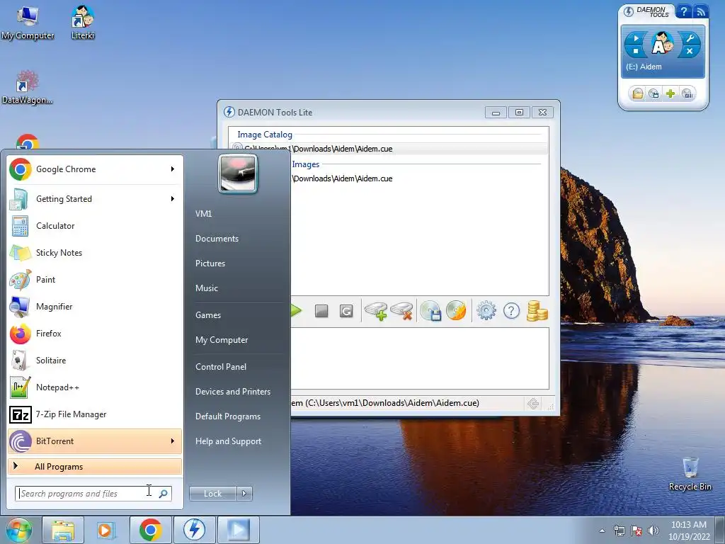The image size is (725, 544).
Task: Show hidden system tray icons arrow
Action: 602,531
